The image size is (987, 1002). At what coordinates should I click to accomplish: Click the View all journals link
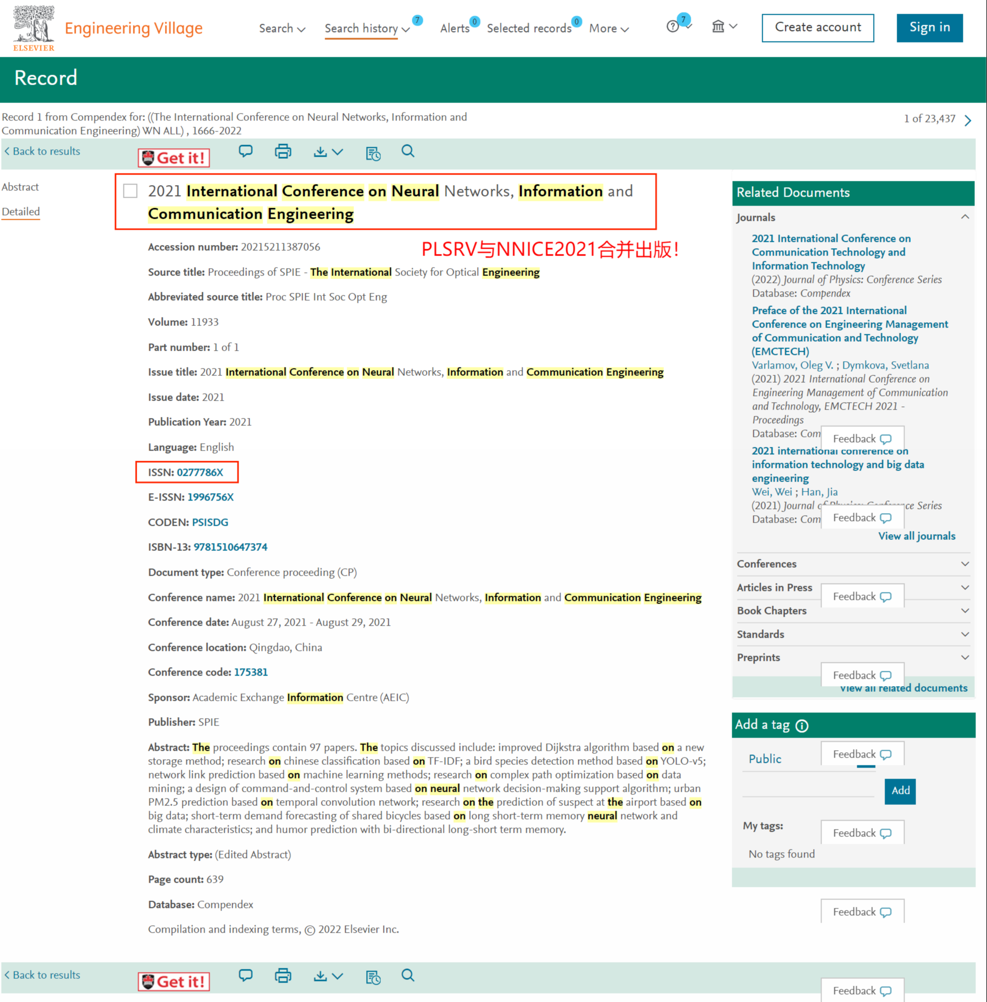pyautogui.click(x=917, y=536)
